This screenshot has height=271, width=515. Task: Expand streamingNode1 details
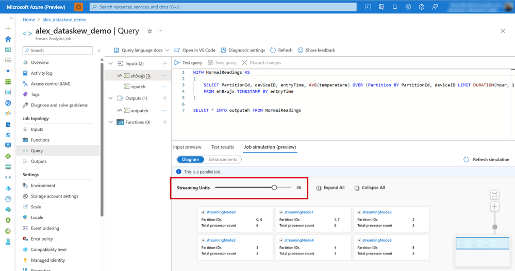click(x=281, y=212)
